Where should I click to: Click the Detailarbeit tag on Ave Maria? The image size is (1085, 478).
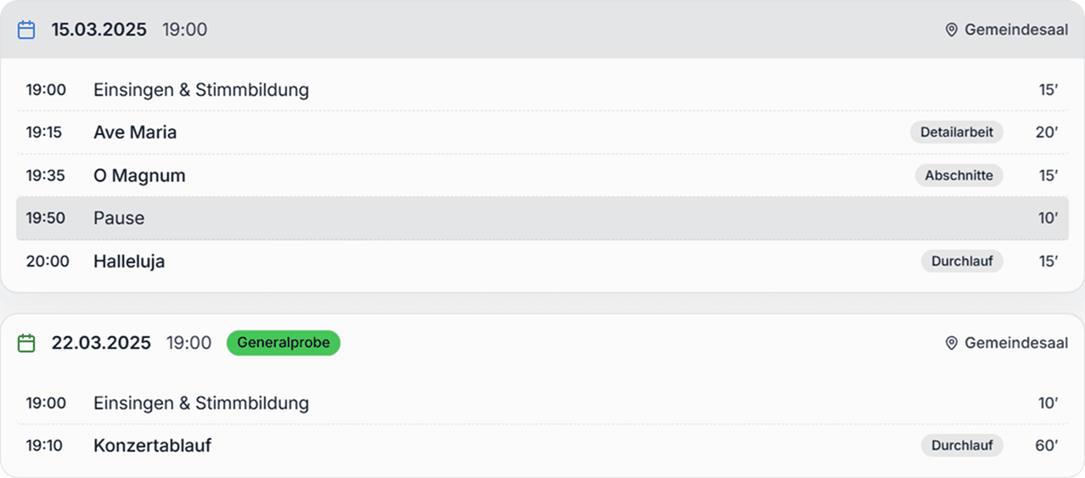click(x=957, y=132)
